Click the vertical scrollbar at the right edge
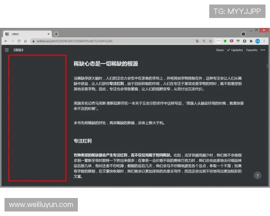The width and height of the screenshot is (270, 216). [x=267, y=66]
